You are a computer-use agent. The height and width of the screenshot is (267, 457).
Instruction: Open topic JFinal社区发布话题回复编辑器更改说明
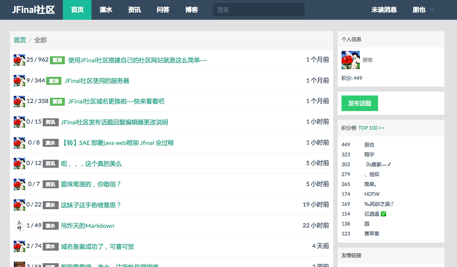pos(114,122)
